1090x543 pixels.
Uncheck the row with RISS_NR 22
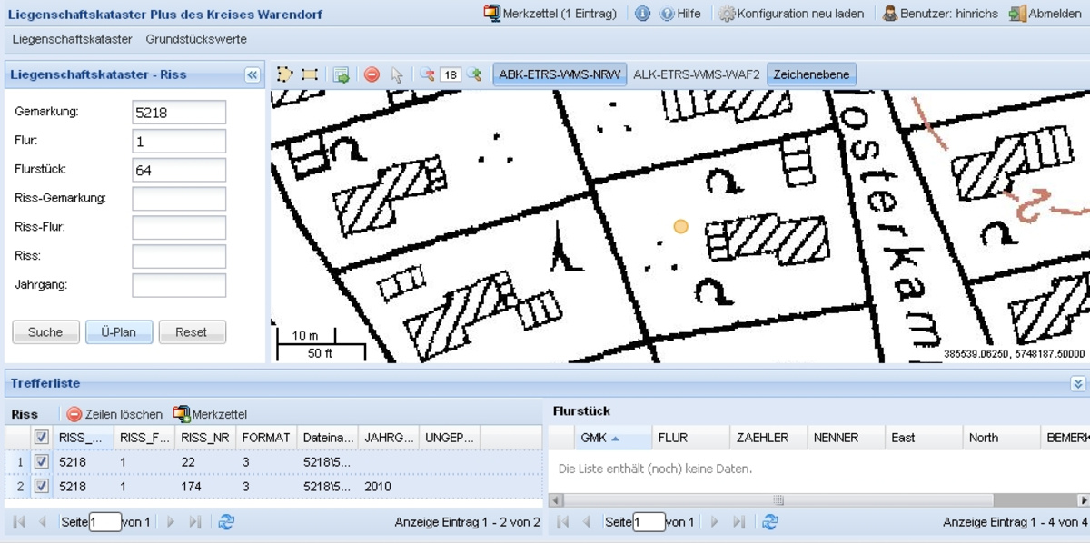tap(41, 462)
